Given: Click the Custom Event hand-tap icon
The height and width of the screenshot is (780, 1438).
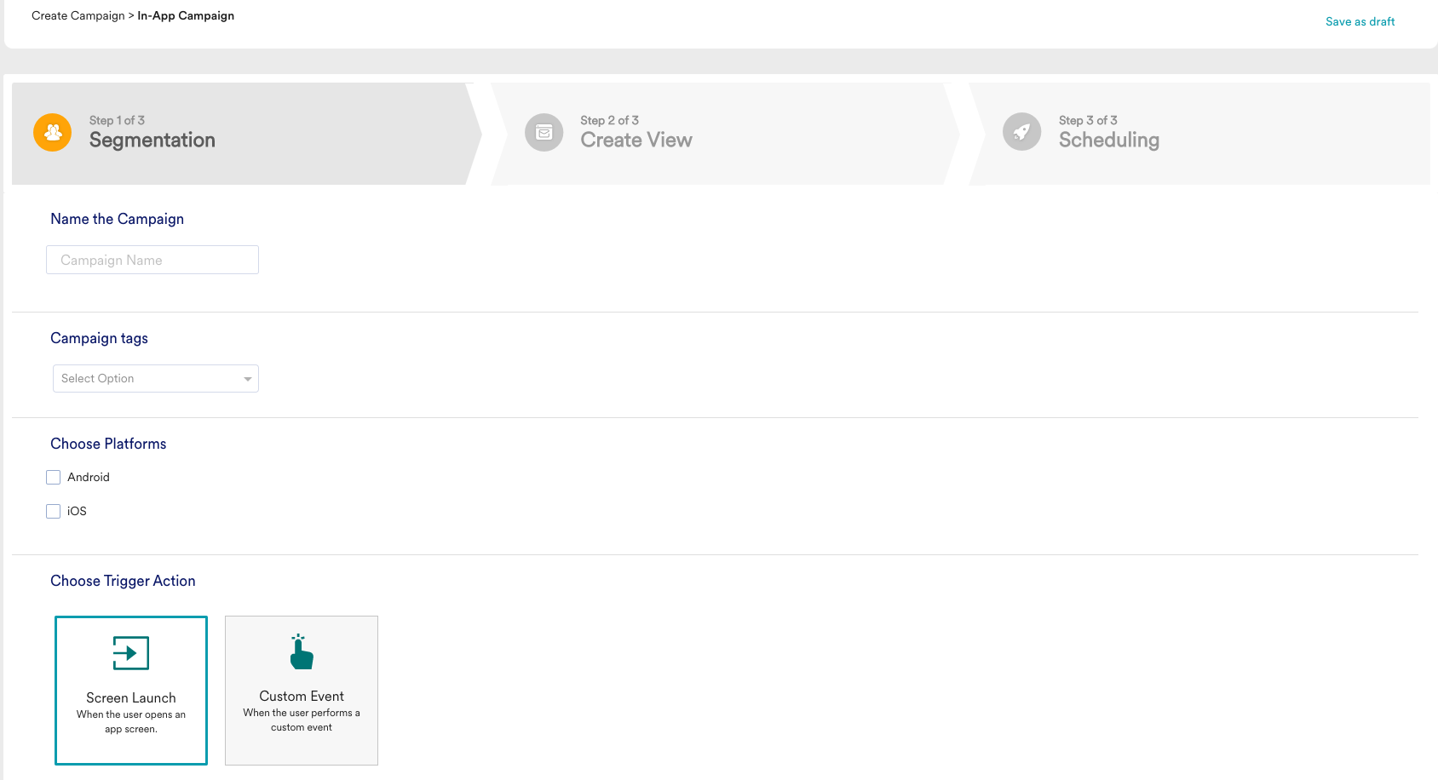Looking at the screenshot, I should coord(302,652).
